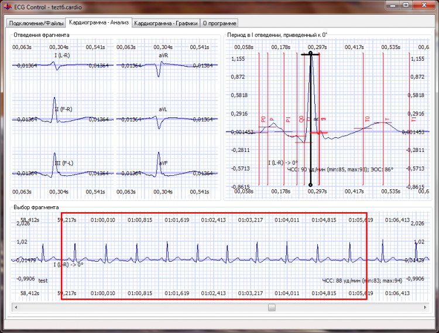This screenshot has width=439, height=333.
Task: Maximize the ECG Control window
Action: coord(406,5)
